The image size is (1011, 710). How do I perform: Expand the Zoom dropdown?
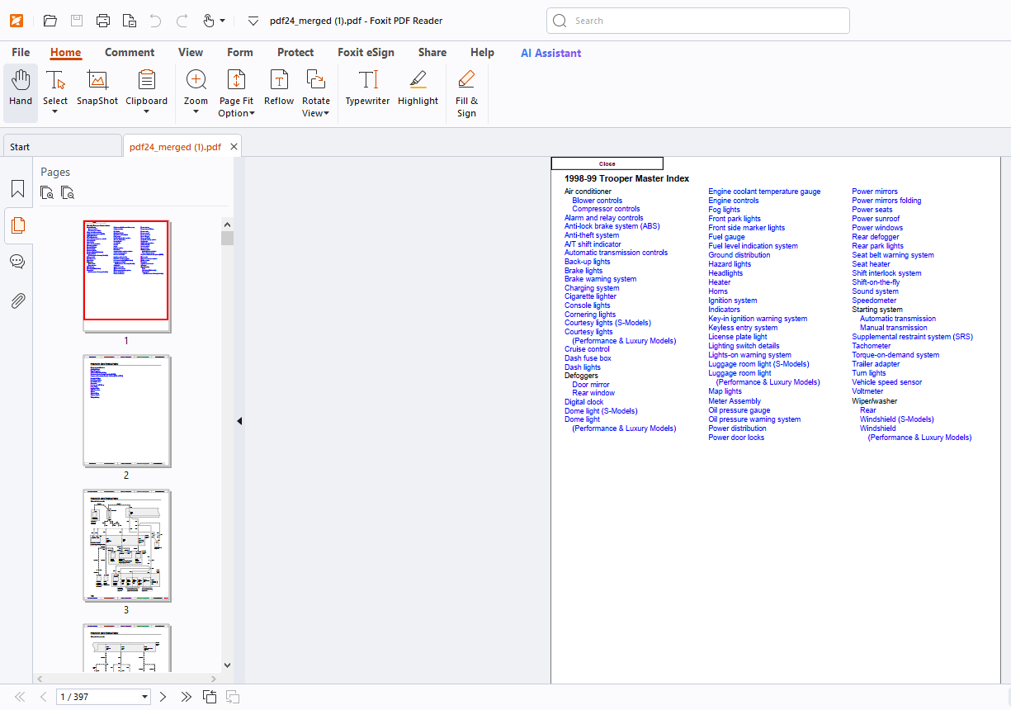tap(196, 112)
